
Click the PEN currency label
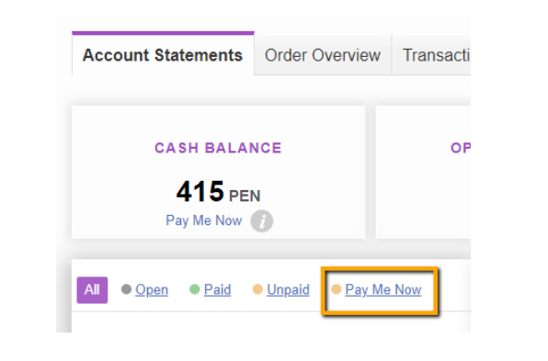tap(245, 196)
